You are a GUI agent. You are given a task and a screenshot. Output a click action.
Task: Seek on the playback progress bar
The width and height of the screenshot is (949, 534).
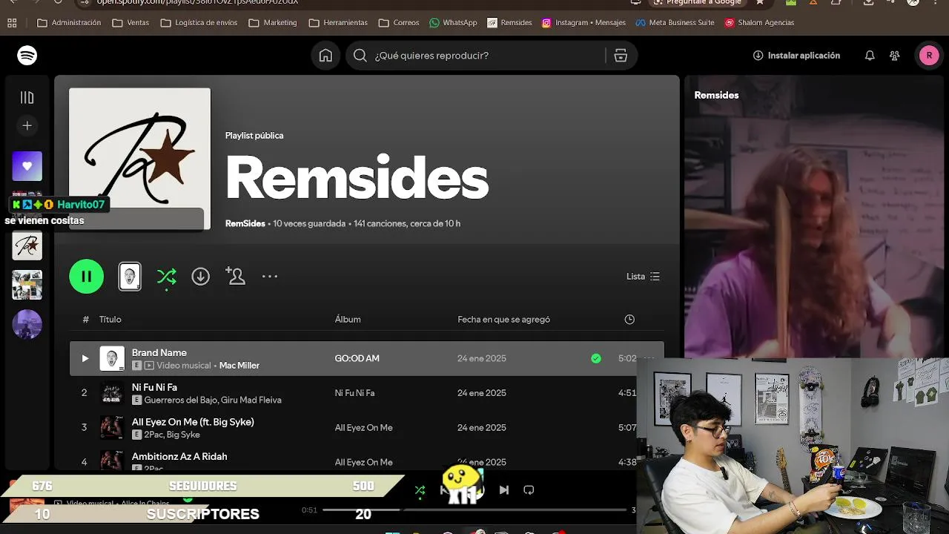pos(474,510)
